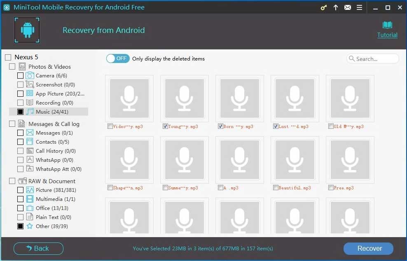Open the Tutorial link

387,35
